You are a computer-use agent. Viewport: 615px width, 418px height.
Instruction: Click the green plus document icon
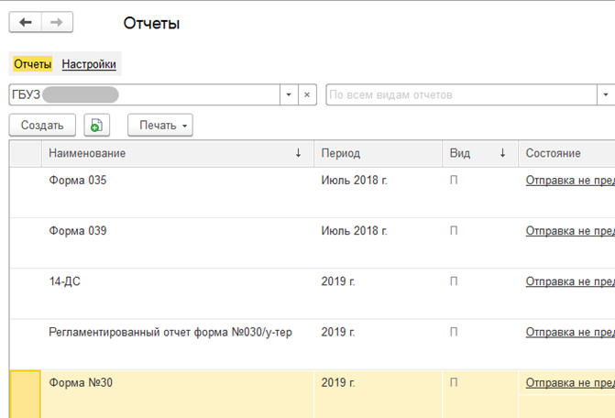click(96, 126)
